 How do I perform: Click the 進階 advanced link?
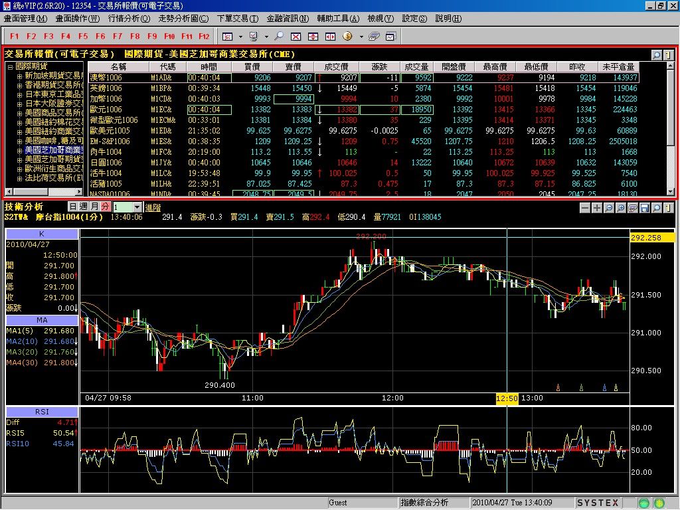coord(153,208)
